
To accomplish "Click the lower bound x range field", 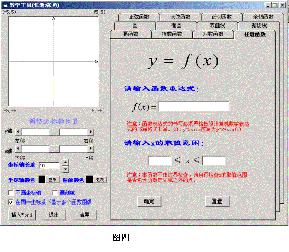I will tap(159, 161).
